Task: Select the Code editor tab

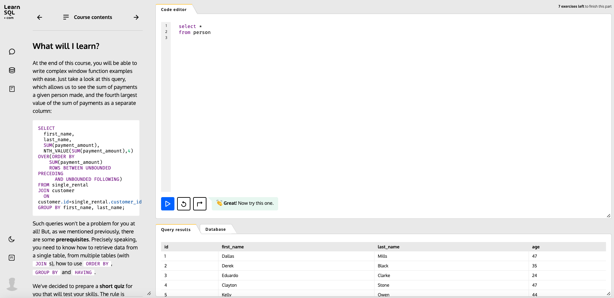Action: click(174, 10)
